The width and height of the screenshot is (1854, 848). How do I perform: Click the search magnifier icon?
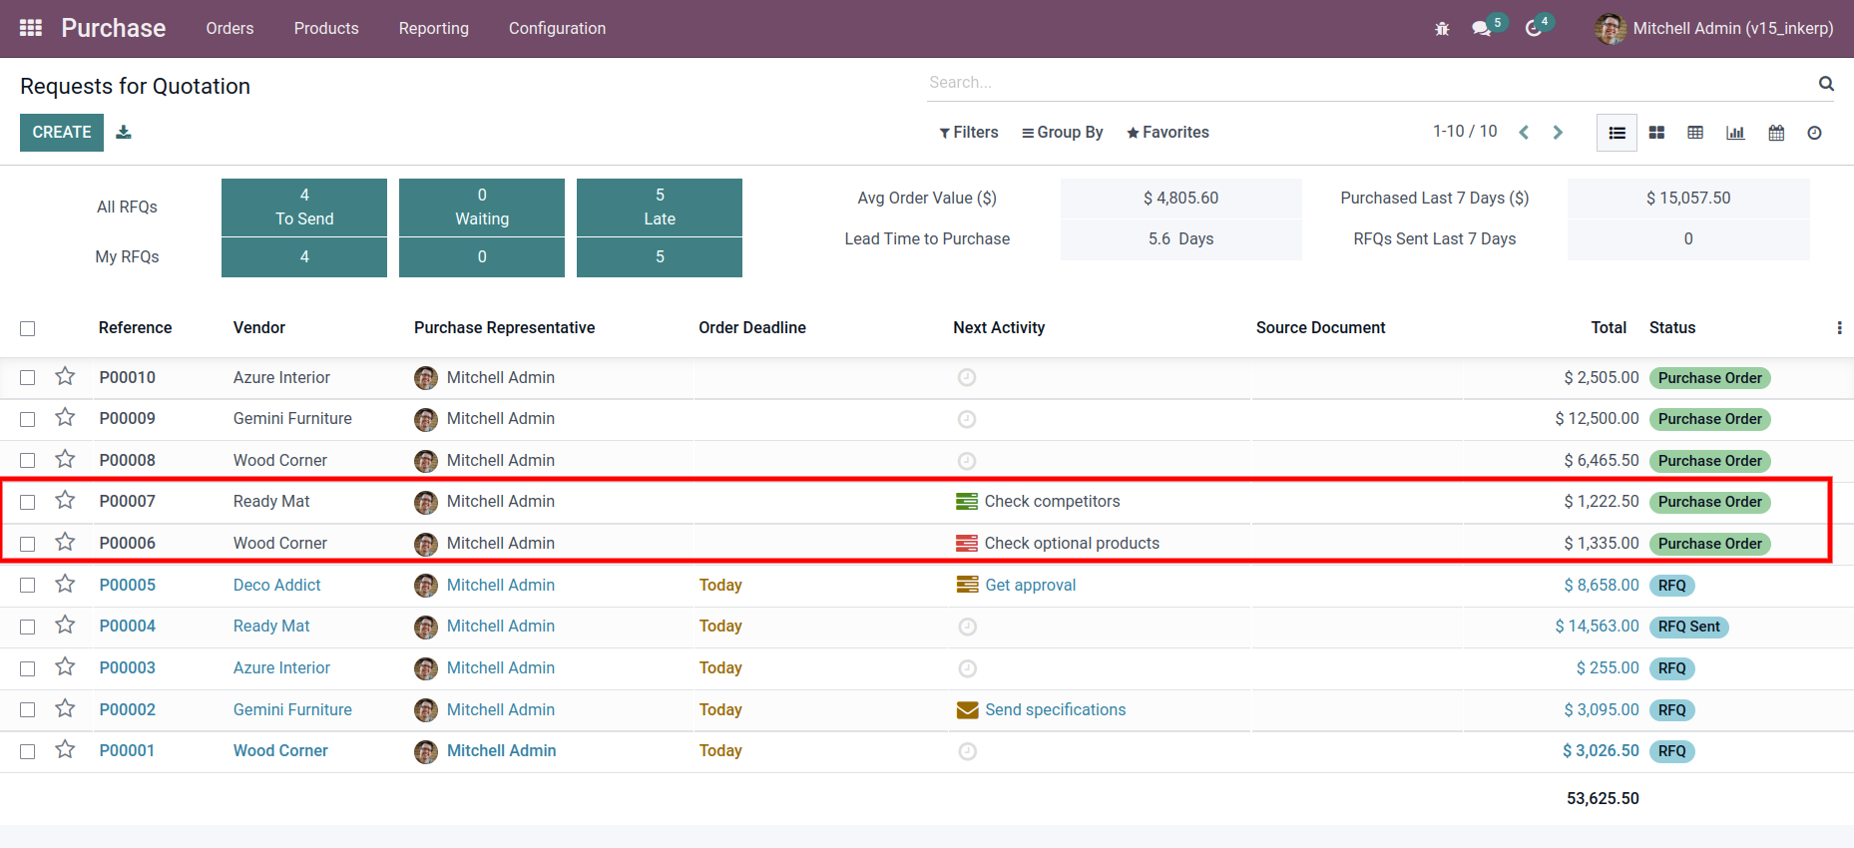[x=1826, y=84]
